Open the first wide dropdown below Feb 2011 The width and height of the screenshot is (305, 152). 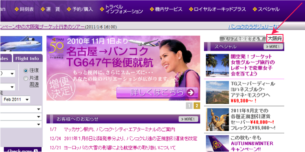click(x=21, y=109)
